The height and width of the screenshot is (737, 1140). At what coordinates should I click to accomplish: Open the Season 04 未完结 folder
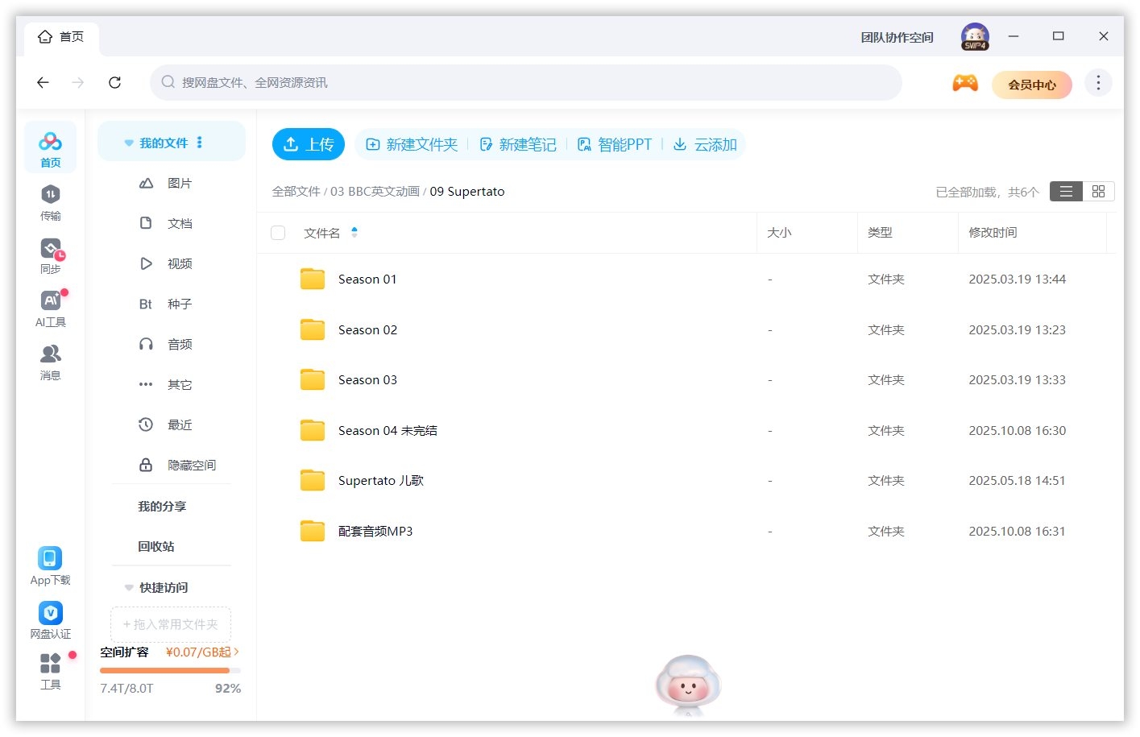[x=388, y=430]
